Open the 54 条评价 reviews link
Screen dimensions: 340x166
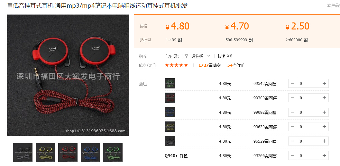coord(236,65)
